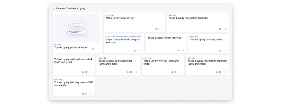Image resolution: width=281 pixels, height=105 pixels.
Task: Open arrow on Yotpo Loyalty points reminder card
Action: [x=99, y=49]
